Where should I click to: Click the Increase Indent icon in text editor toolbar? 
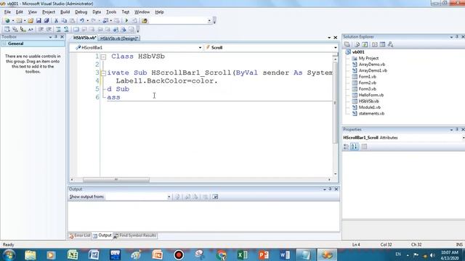[x=49, y=29]
